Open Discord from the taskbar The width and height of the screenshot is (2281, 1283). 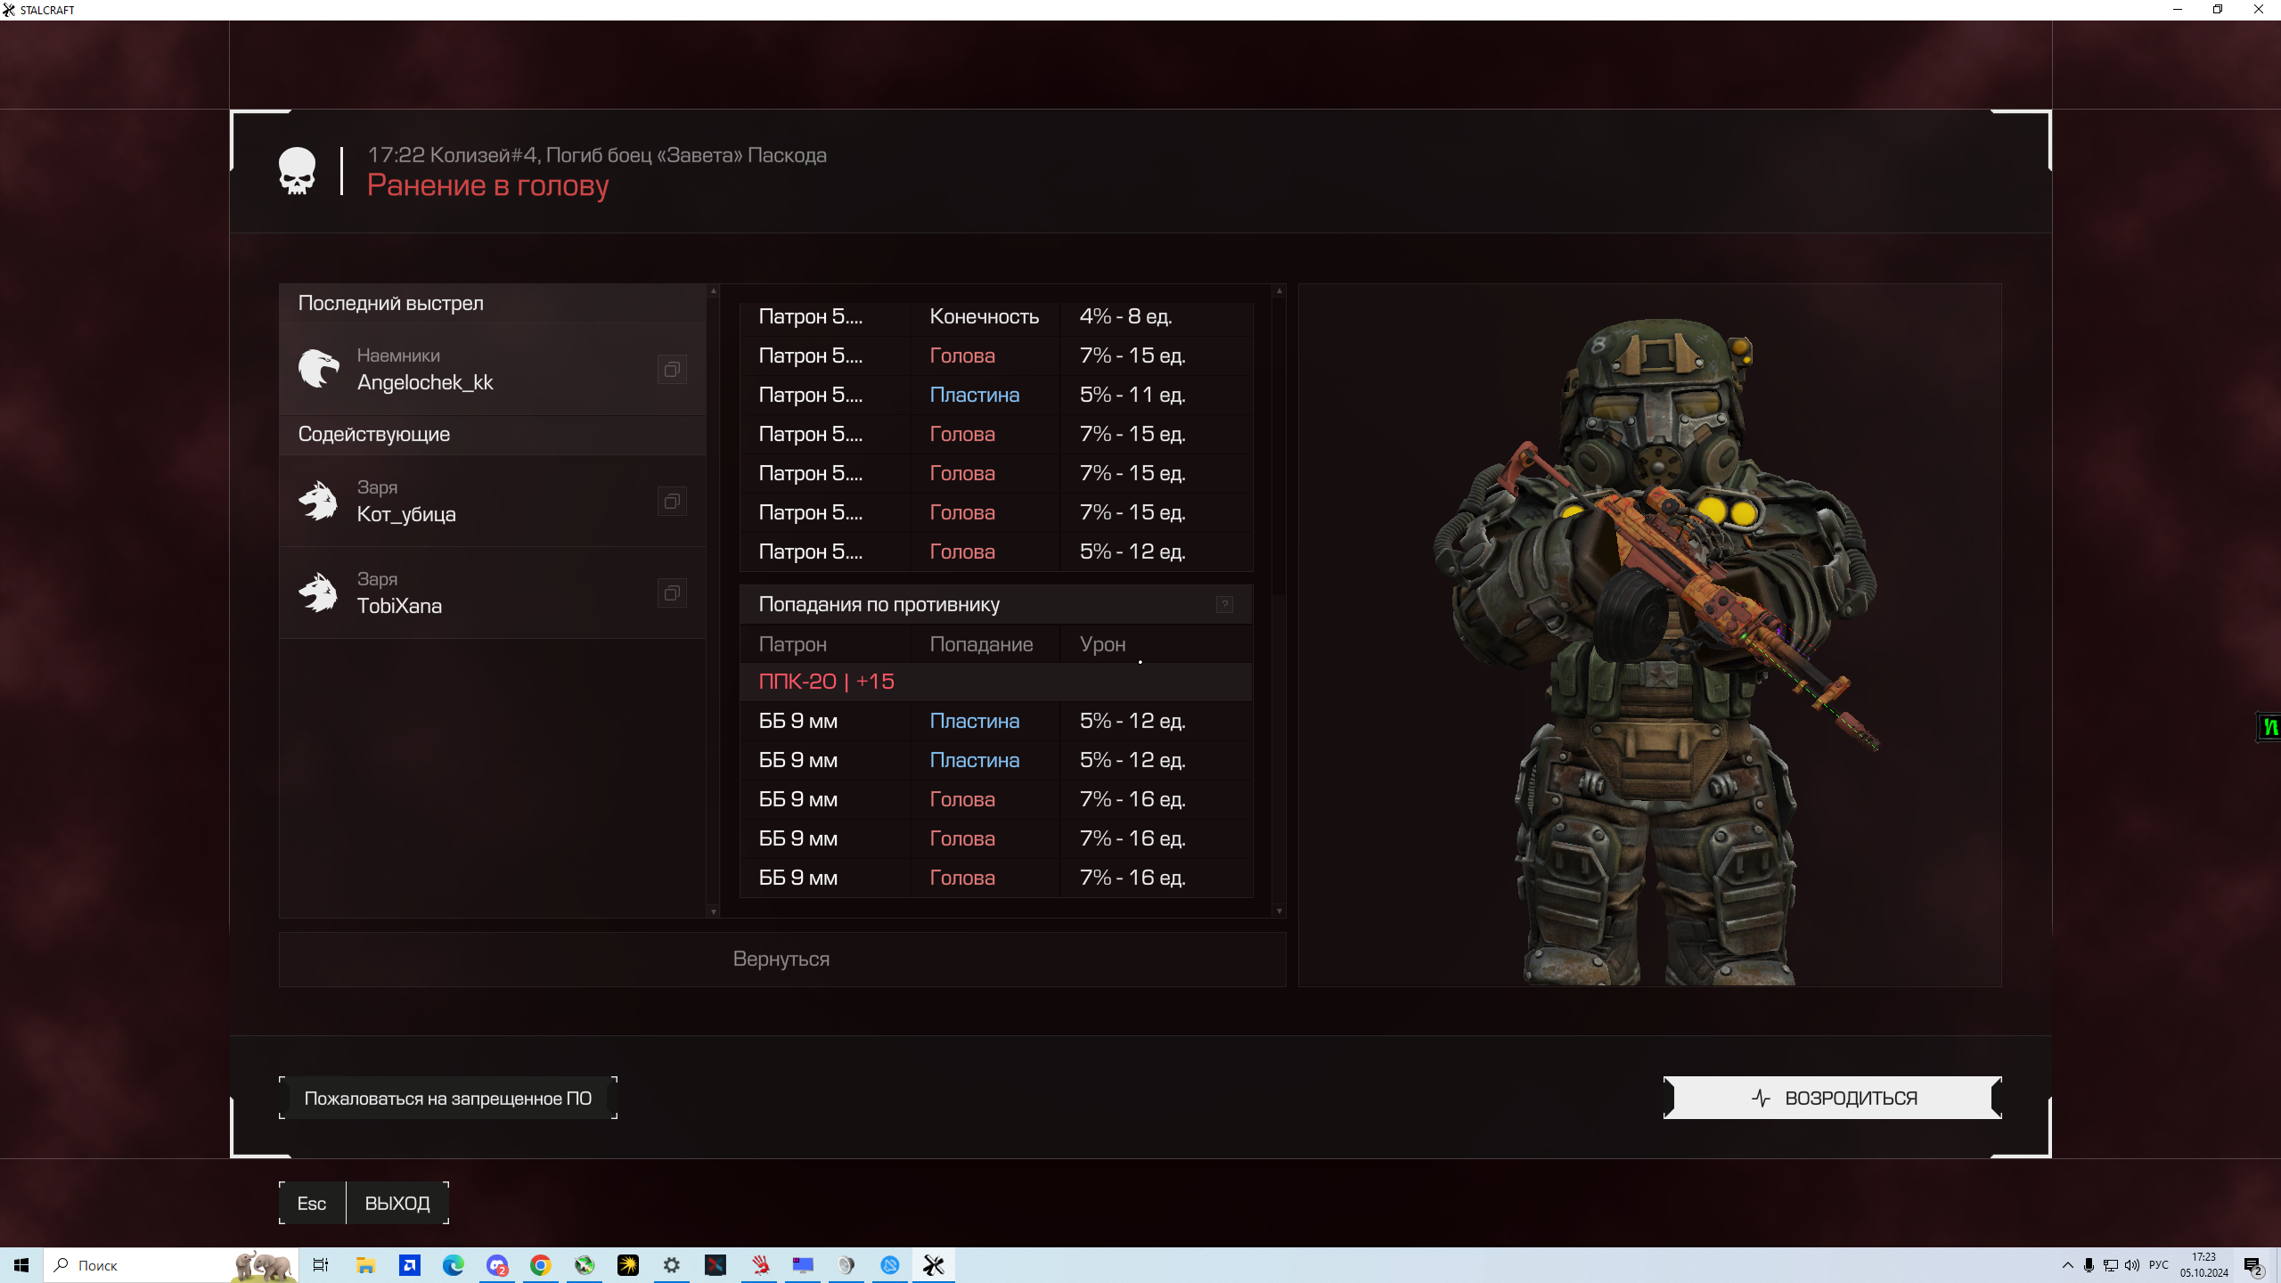tap(497, 1265)
